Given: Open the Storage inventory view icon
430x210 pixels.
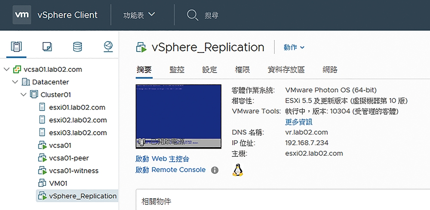Looking at the screenshot, I should coord(77,47).
